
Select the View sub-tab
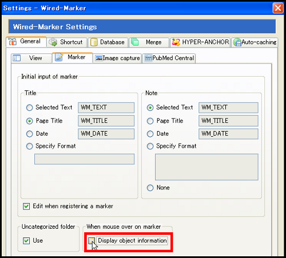point(31,58)
